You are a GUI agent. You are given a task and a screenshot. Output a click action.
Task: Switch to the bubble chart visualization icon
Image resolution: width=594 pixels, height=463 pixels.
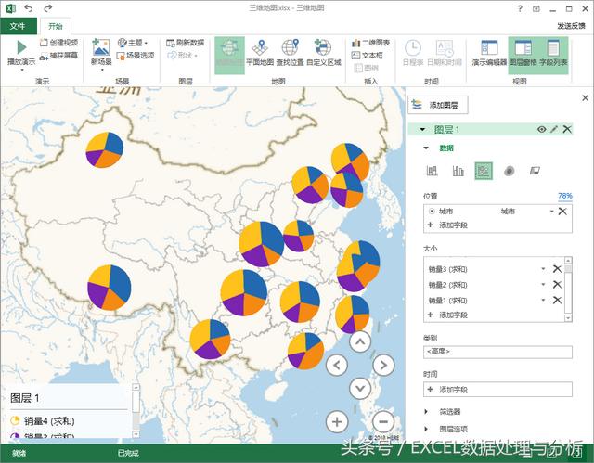pyautogui.click(x=483, y=170)
